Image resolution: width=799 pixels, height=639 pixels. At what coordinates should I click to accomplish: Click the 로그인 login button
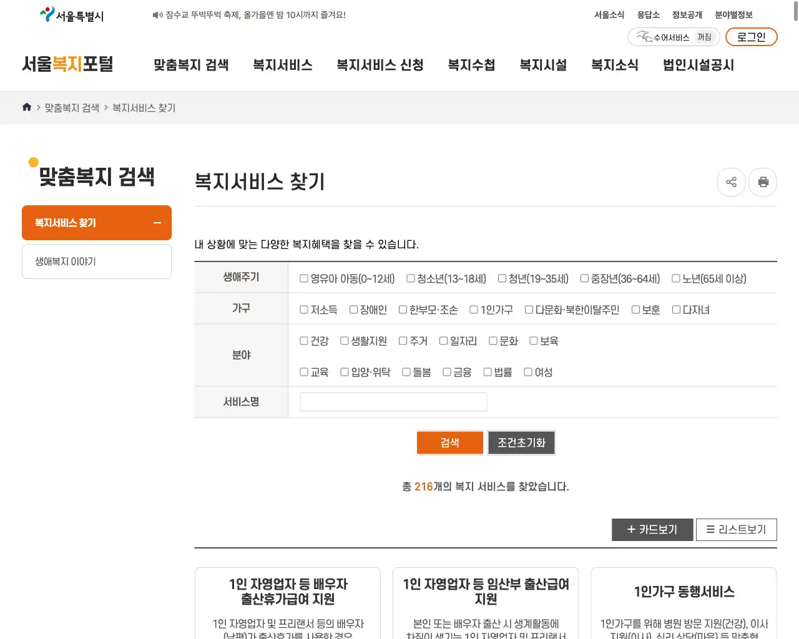point(752,37)
